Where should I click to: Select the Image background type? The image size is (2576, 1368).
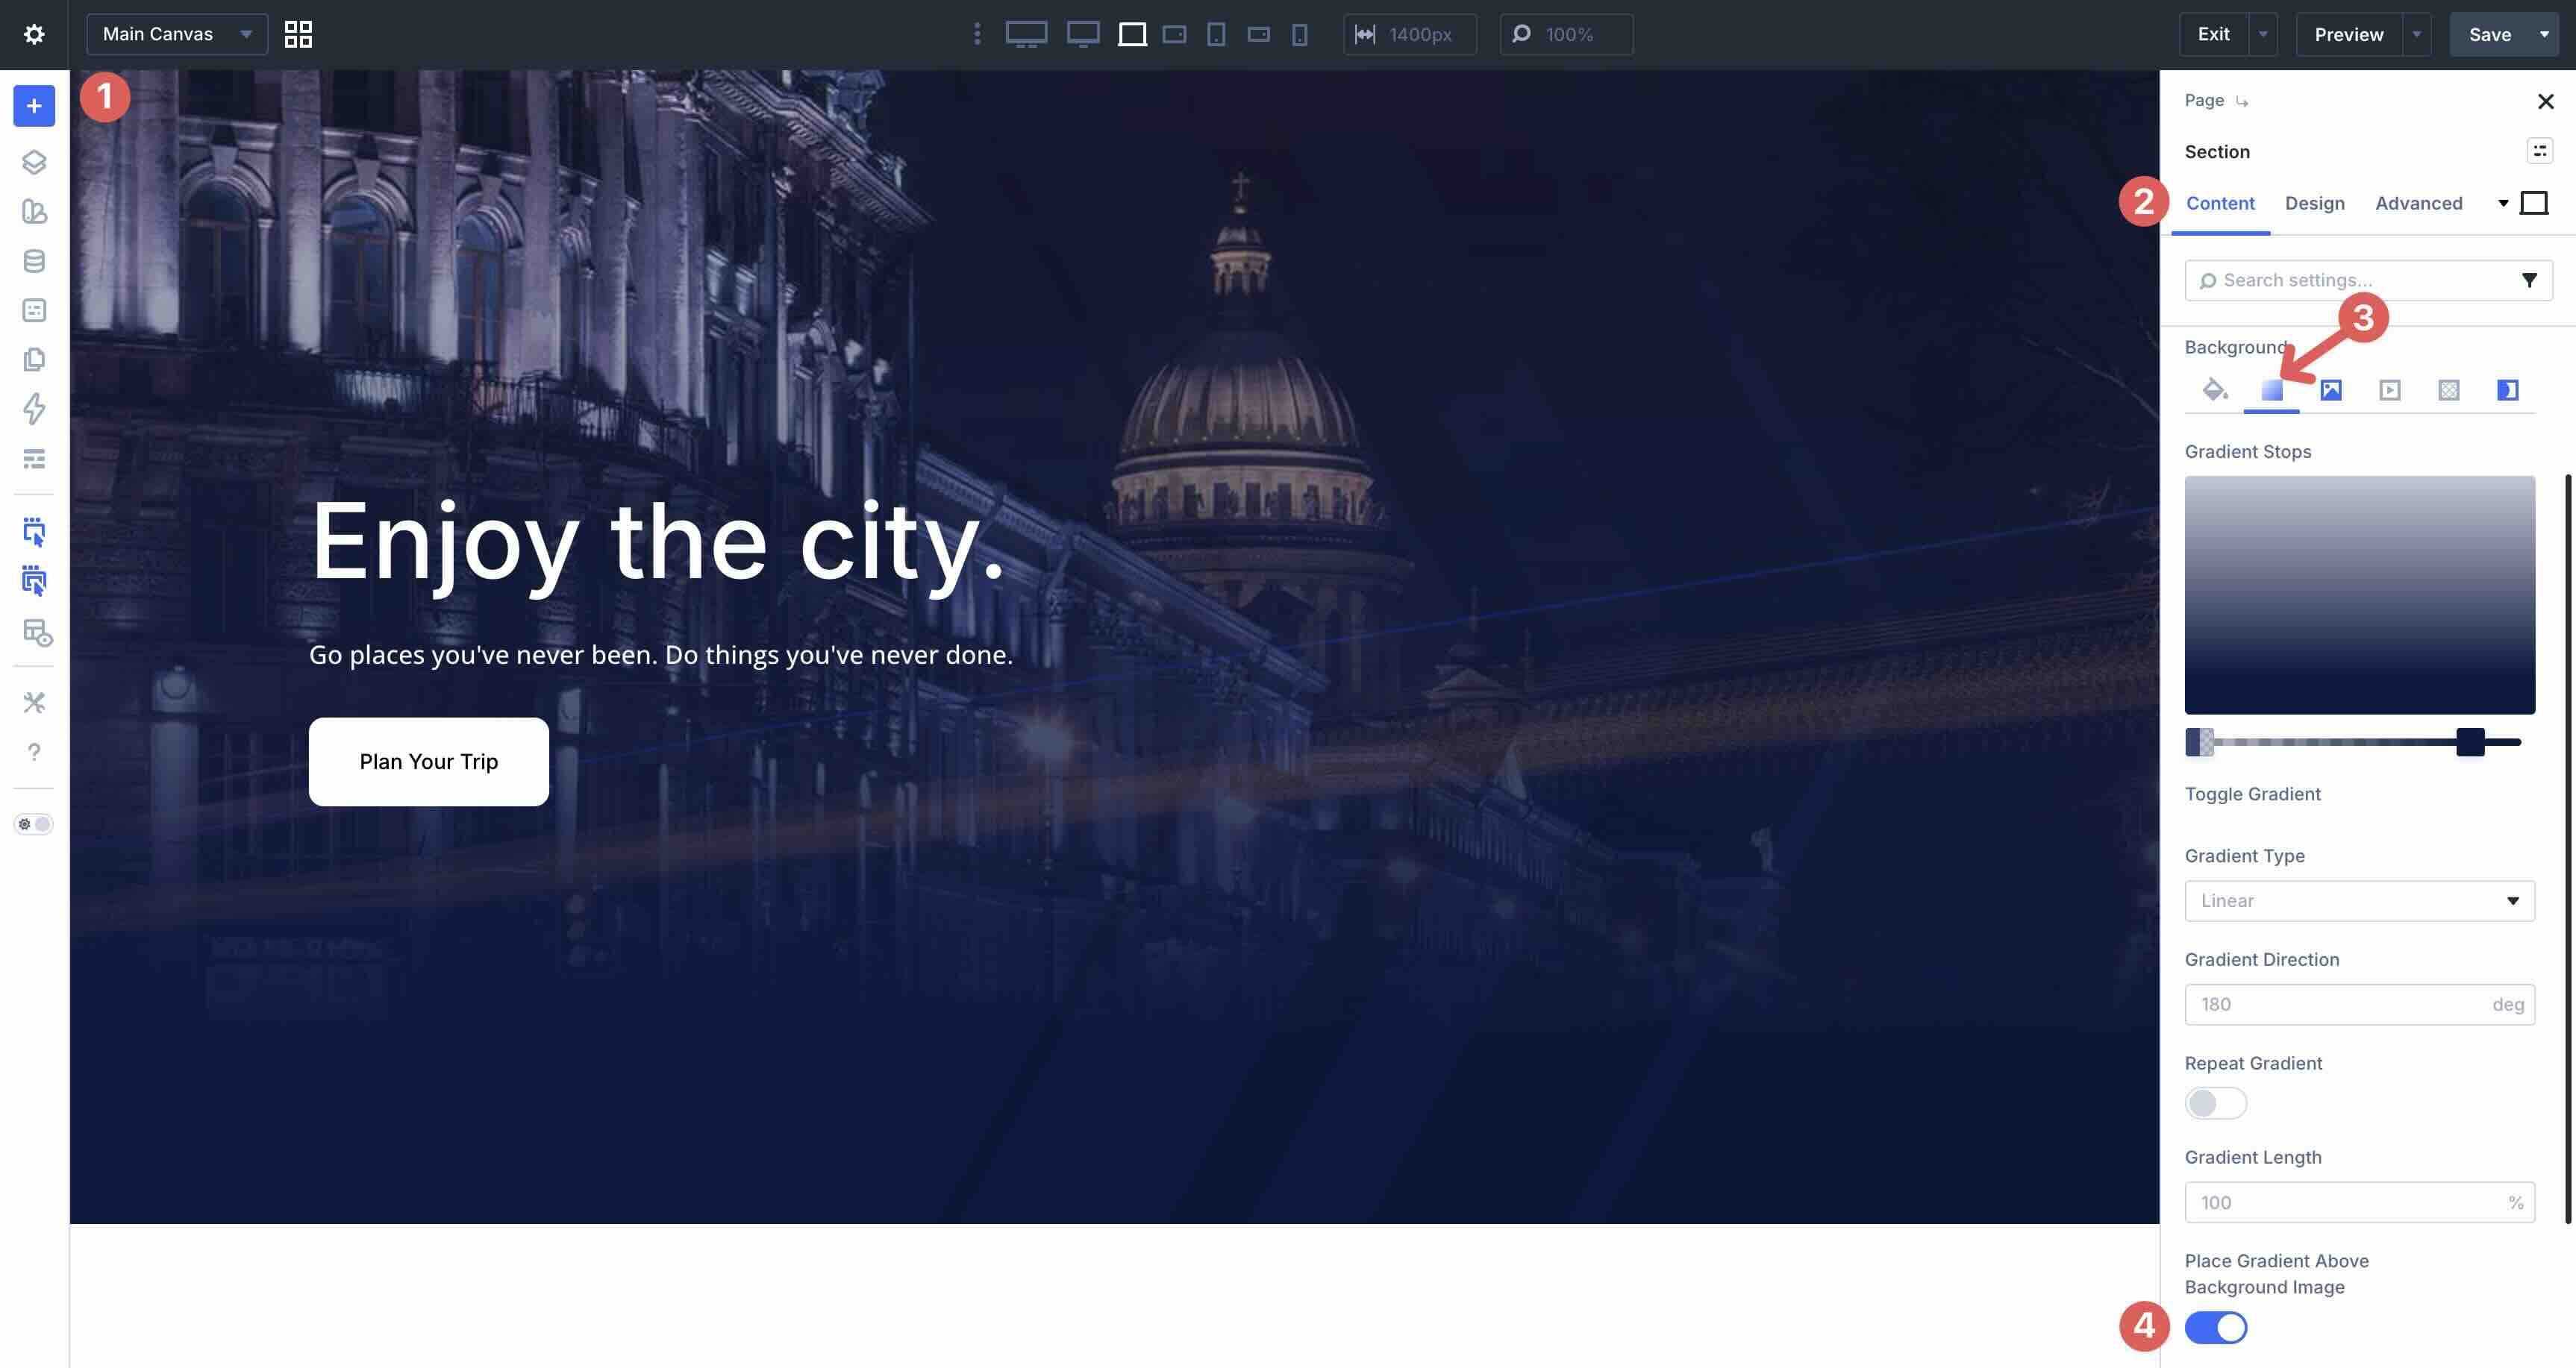[x=2331, y=389]
